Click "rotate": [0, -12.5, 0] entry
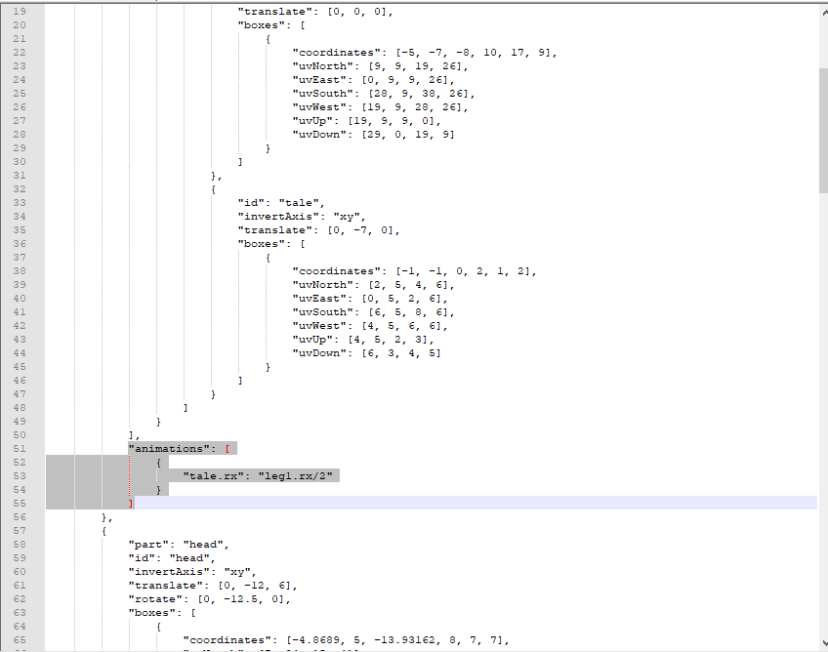 (x=209, y=599)
